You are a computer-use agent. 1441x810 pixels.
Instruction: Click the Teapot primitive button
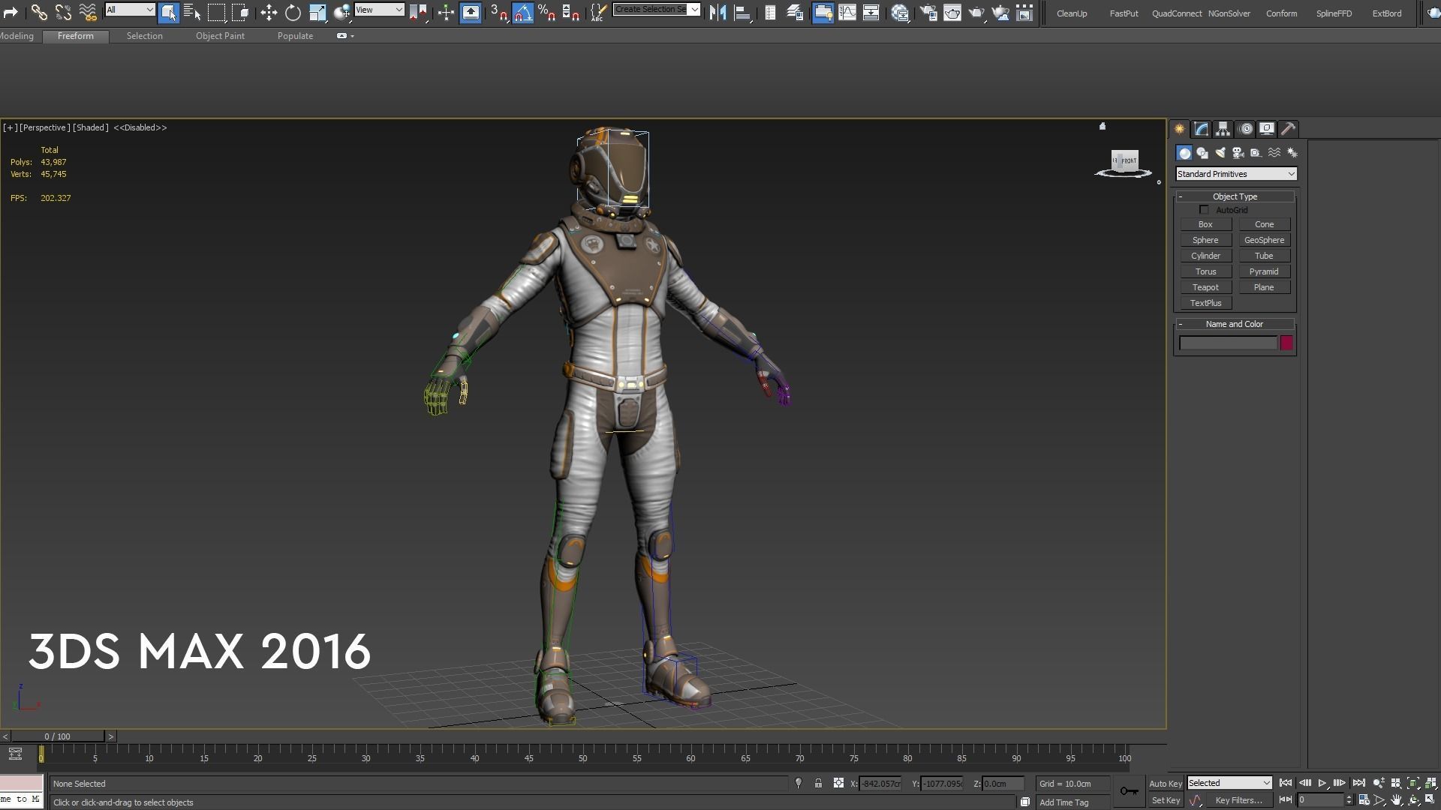coord(1205,287)
